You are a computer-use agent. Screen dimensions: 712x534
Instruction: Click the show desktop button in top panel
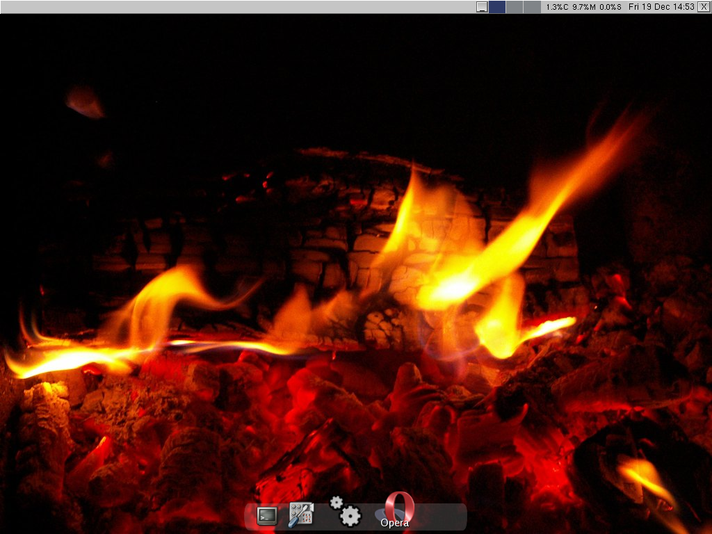point(481,7)
